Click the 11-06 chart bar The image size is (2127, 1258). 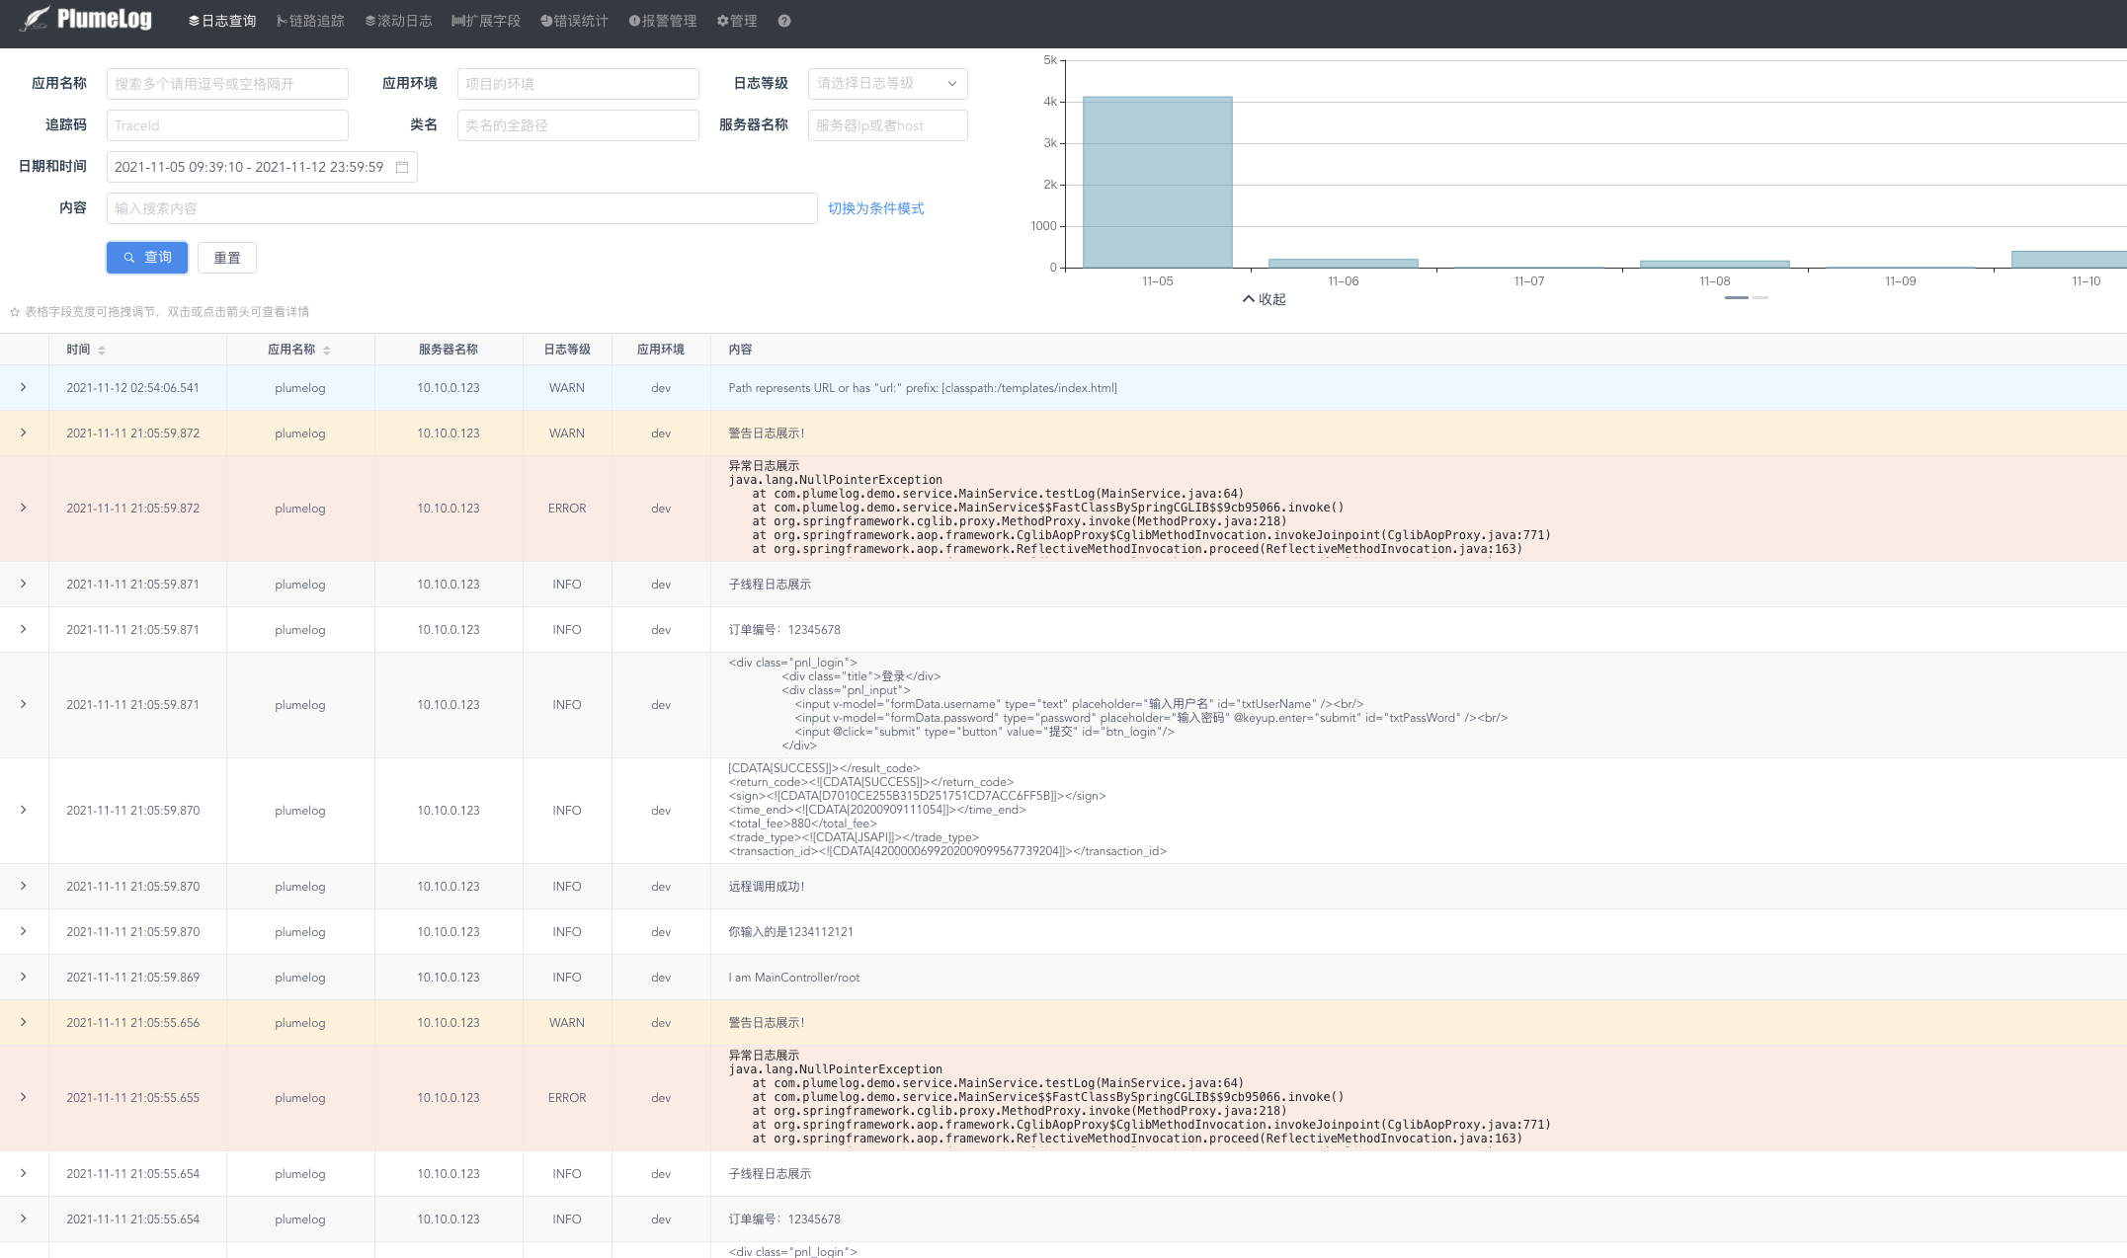coord(1343,263)
